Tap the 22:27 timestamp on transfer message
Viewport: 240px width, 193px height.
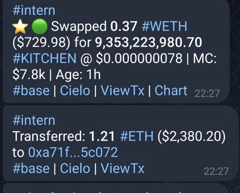tap(216, 171)
